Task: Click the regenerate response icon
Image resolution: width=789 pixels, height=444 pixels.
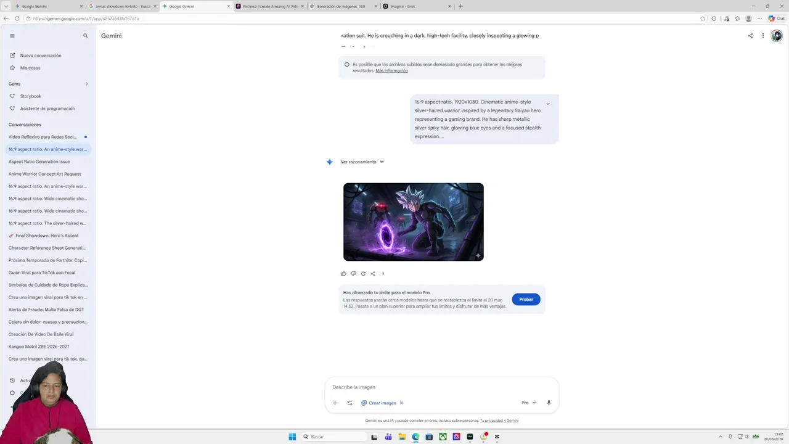Action: (x=363, y=274)
